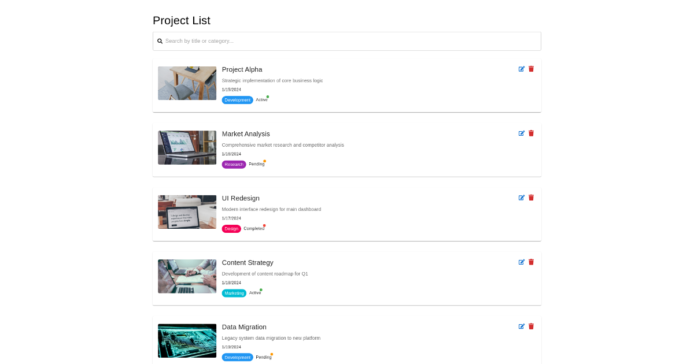Select the Development badge under Project Alpha
Image resolution: width=694 pixels, height=364 pixels.
tap(237, 99)
